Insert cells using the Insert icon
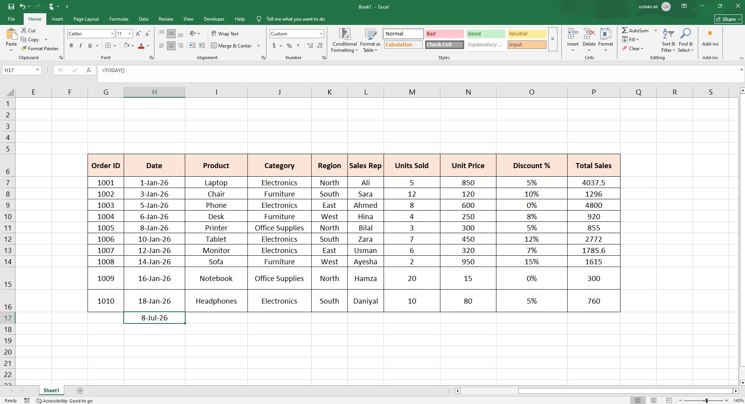745x404 pixels. (x=572, y=34)
